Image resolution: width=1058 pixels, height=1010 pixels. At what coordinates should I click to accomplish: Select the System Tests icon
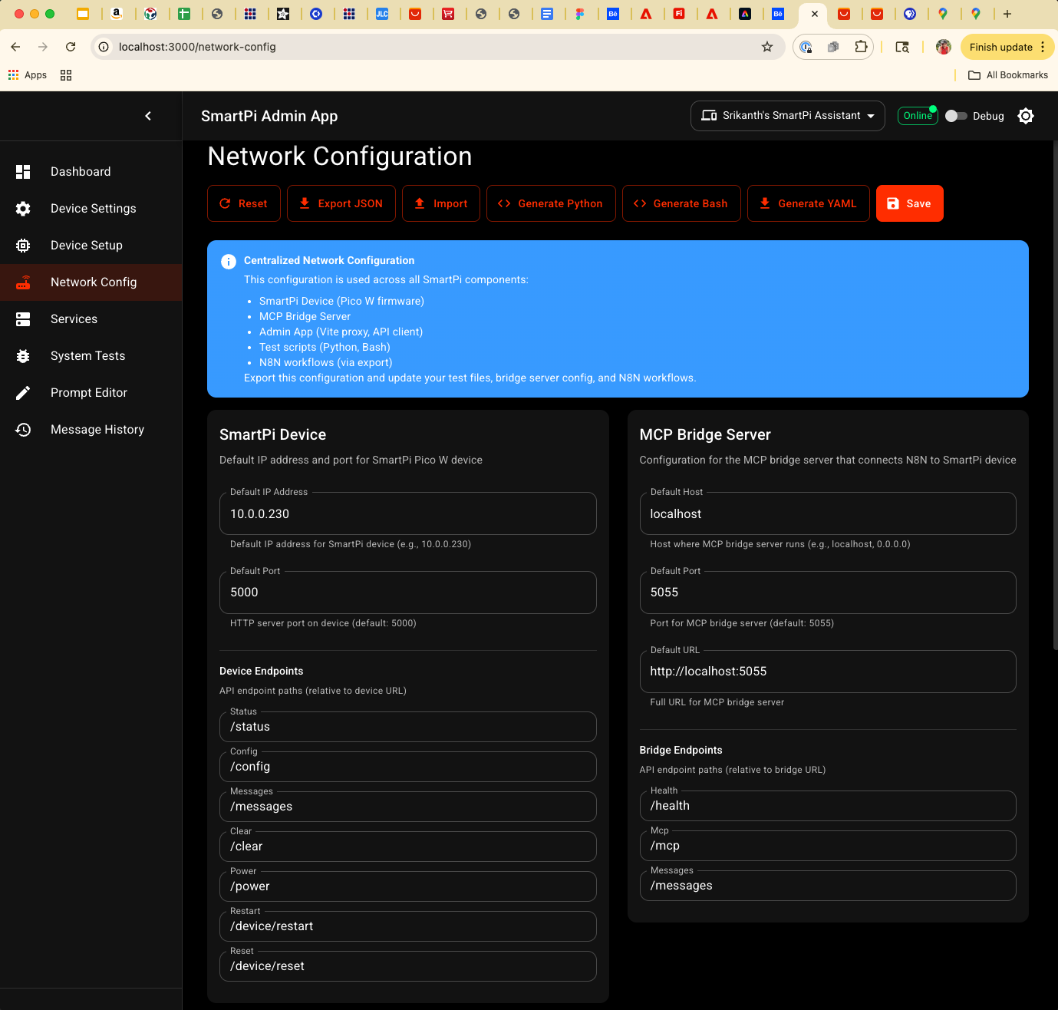pyautogui.click(x=23, y=355)
